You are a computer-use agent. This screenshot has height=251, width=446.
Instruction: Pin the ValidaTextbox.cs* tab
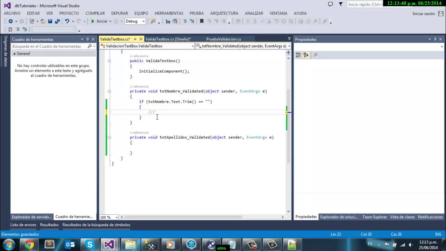[135, 39]
